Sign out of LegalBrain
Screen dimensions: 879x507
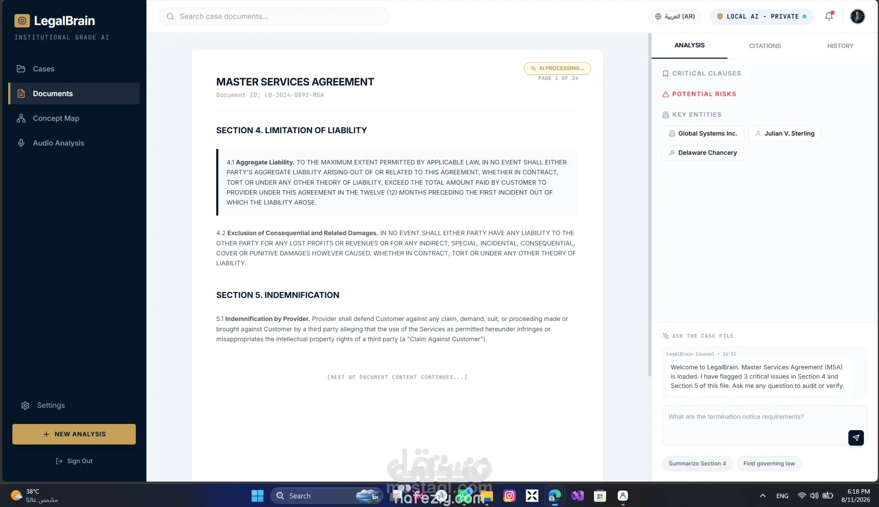74,461
